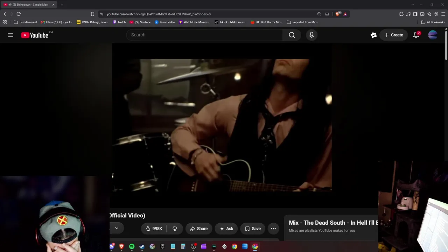
Task: Open OBS Studio from the taskbar
Action: [x=193, y=246]
